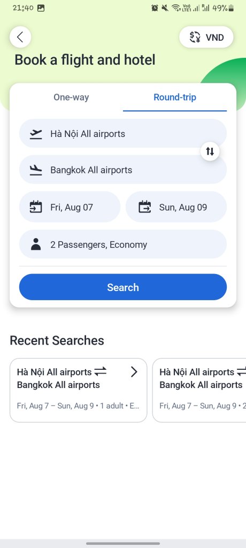
Task: Switch to the One-way tab
Action: point(71,97)
